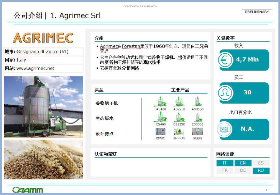280x195 pixels.
Task: Click the 关键数字 section heading
Action: click(226, 38)
